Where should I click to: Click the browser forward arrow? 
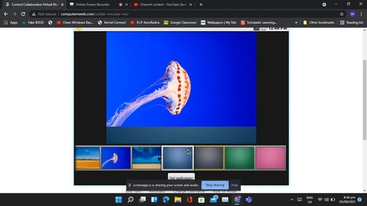tap(14, 14)
